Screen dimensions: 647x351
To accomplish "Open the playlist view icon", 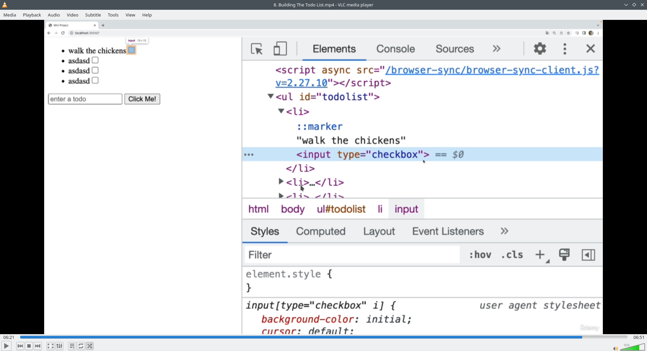I will coord(72,346).
